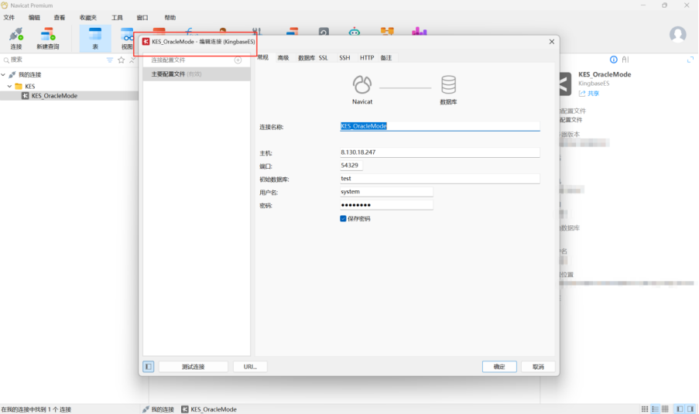Click the chart icon in main toolbar
Screen dimensions: 699x414
(419, 33)
